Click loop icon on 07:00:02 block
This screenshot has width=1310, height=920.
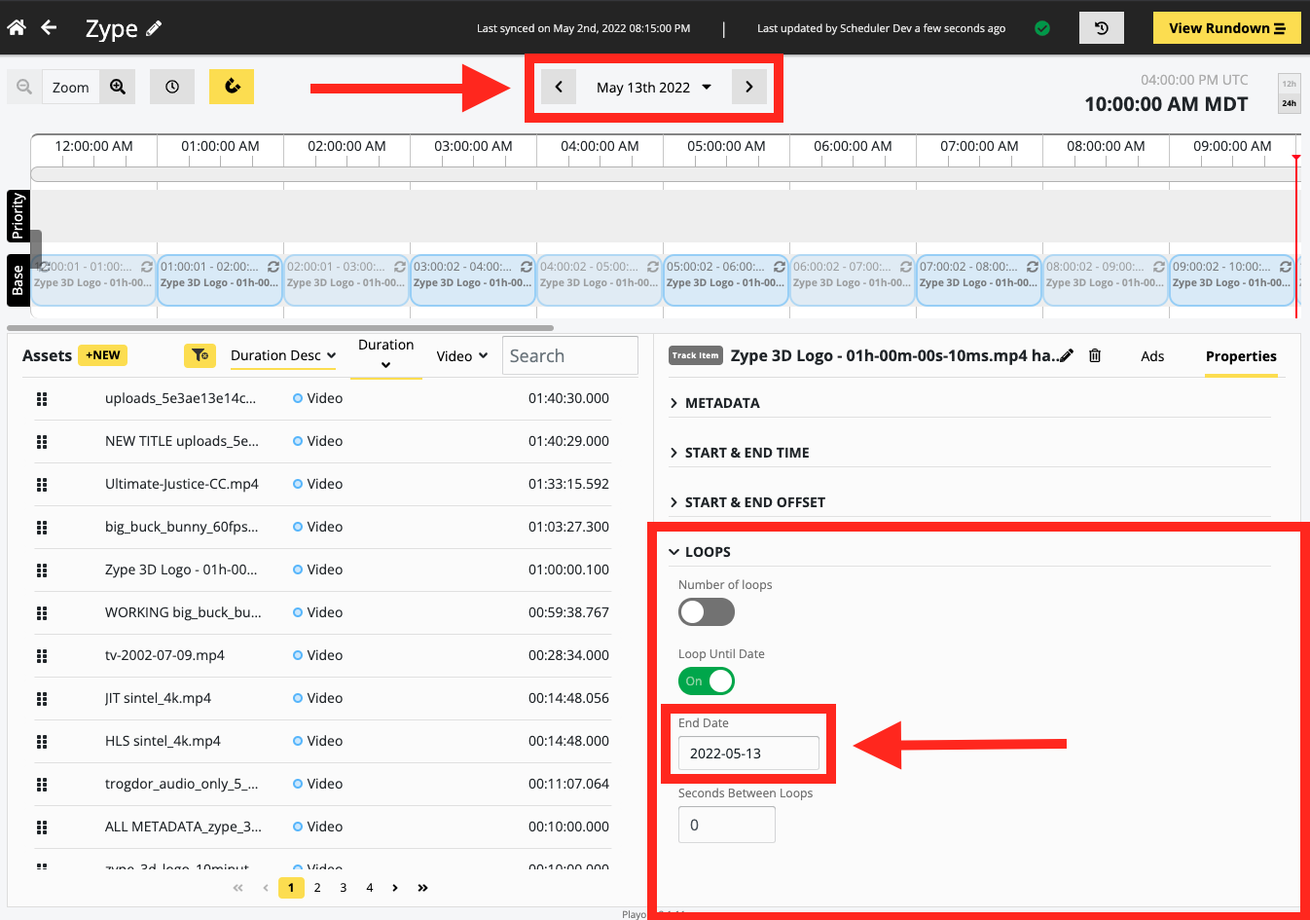(1033, 266)
